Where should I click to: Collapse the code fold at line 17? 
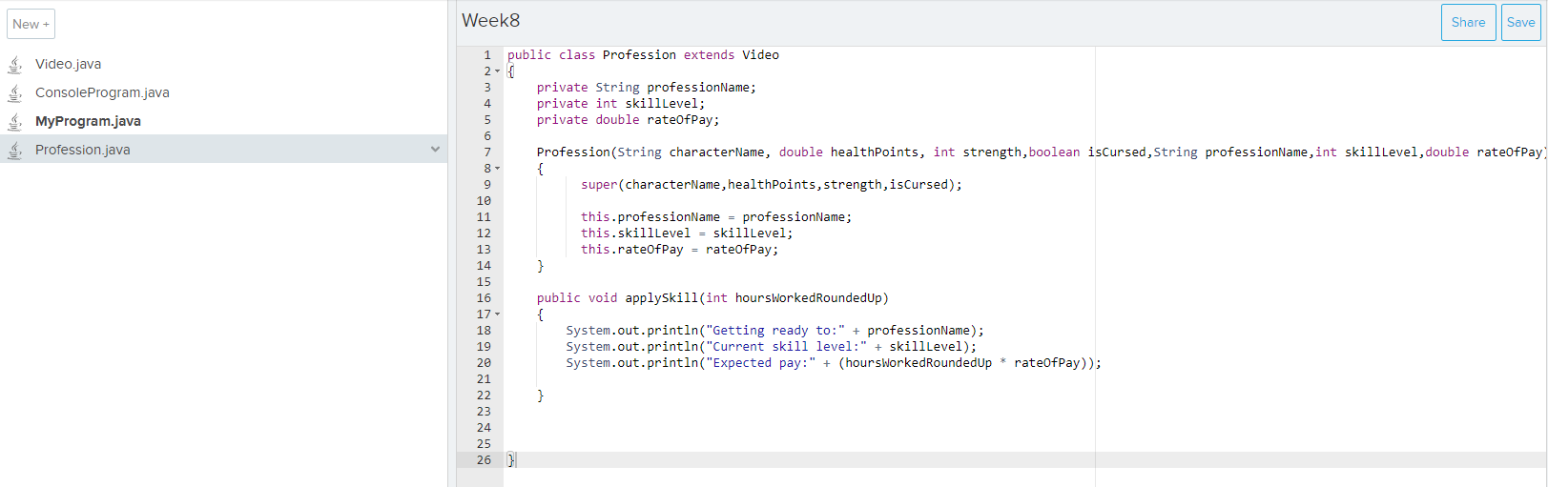coord(497,315)
